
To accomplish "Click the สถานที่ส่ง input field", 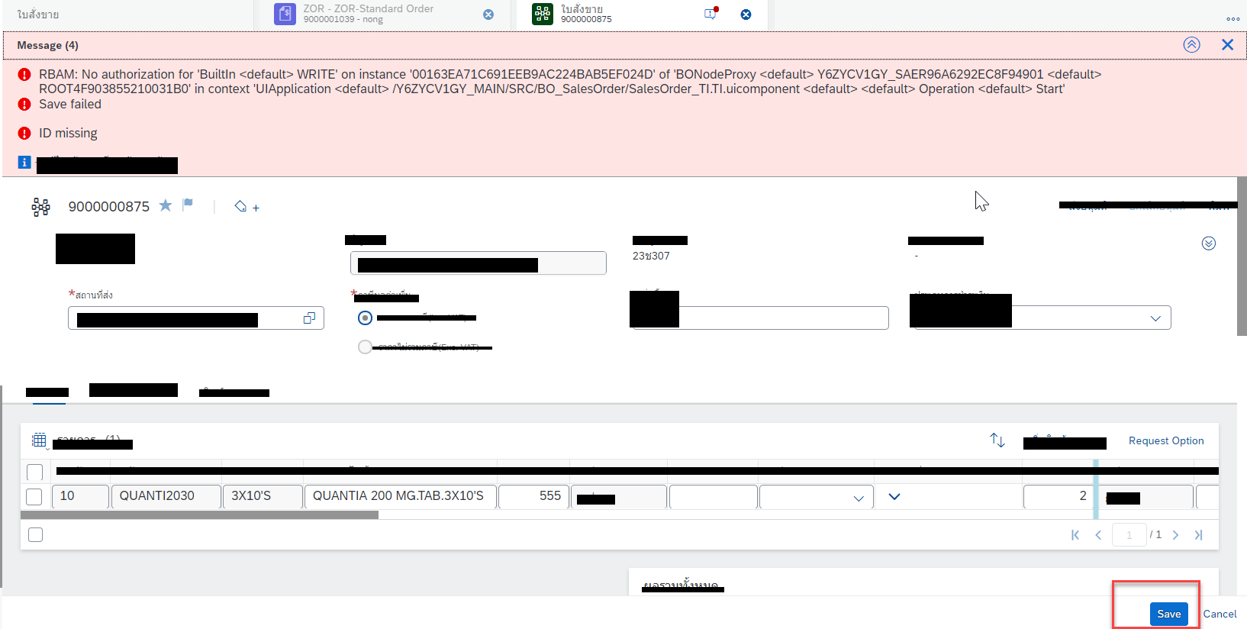I will point(196,318).
